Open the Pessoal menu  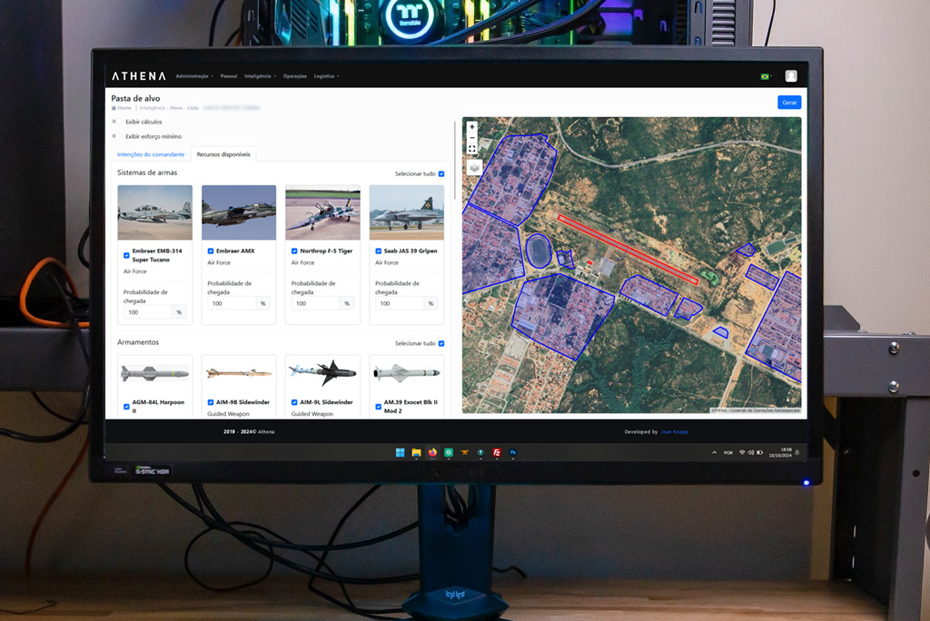click(x=229, y=76)
